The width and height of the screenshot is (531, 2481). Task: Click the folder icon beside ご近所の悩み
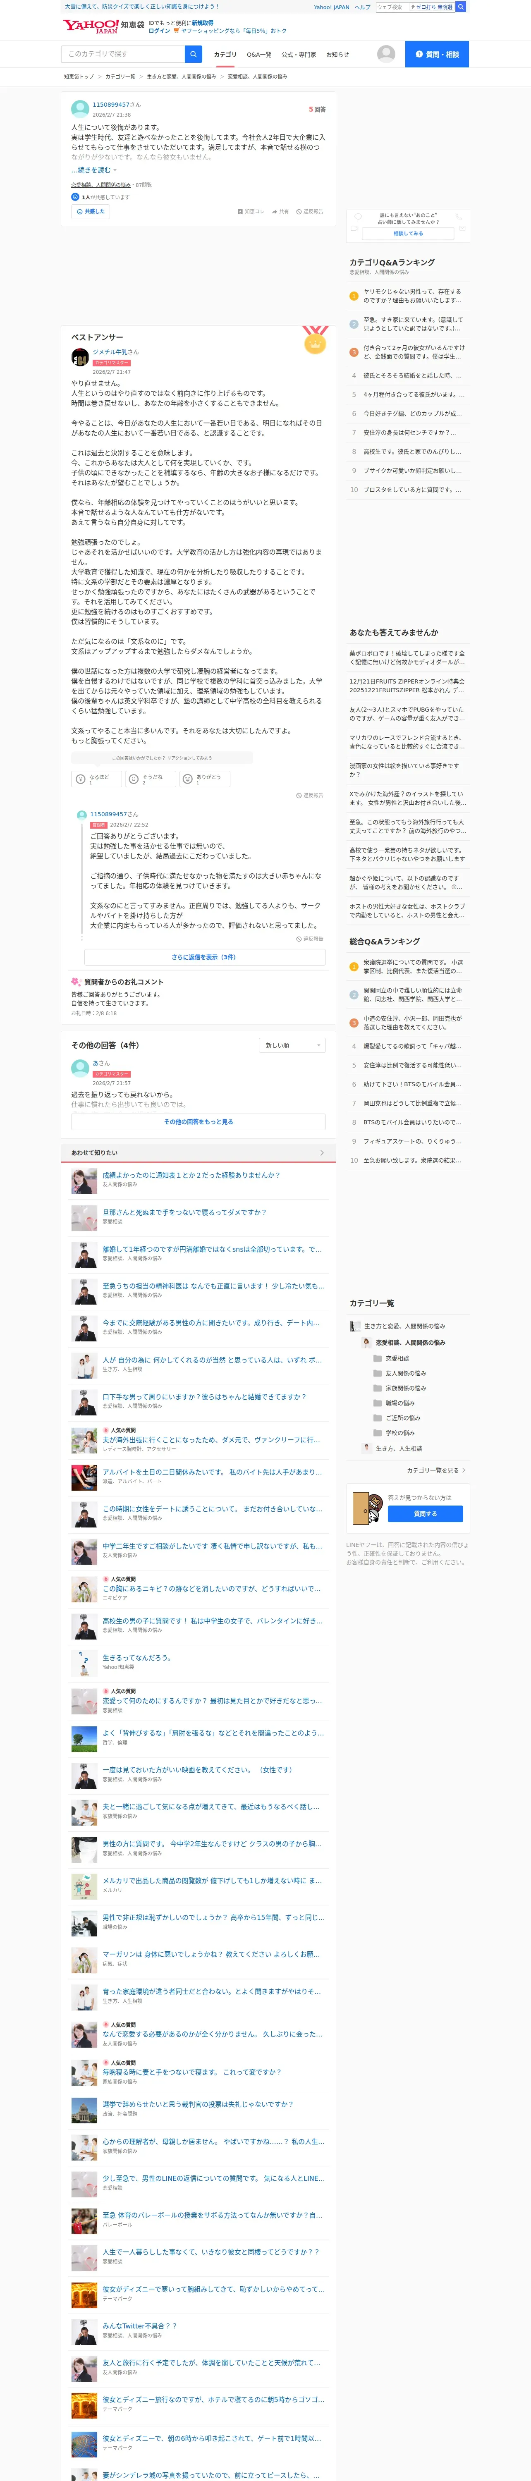(378, 1418)
